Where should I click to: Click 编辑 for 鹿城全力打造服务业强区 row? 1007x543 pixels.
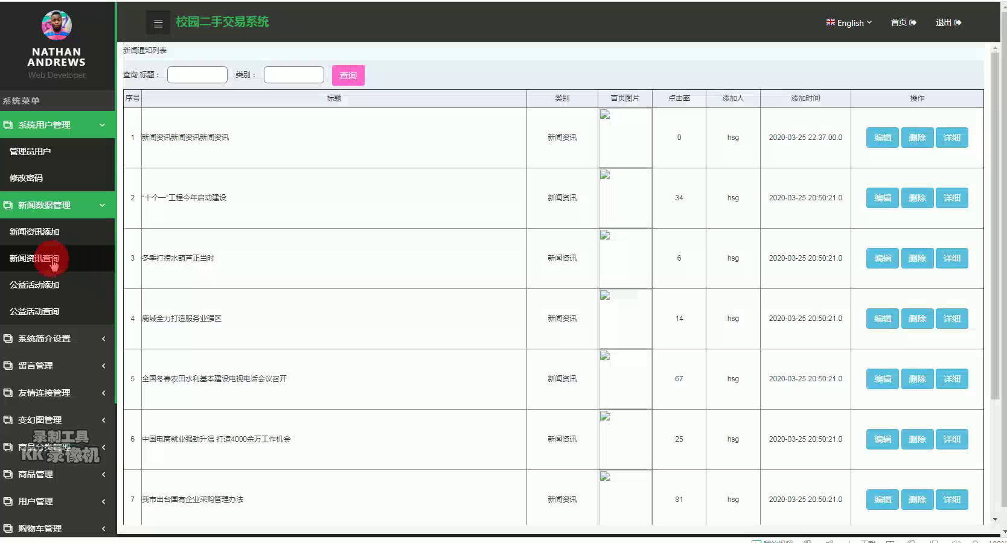[x=883, y=319]
